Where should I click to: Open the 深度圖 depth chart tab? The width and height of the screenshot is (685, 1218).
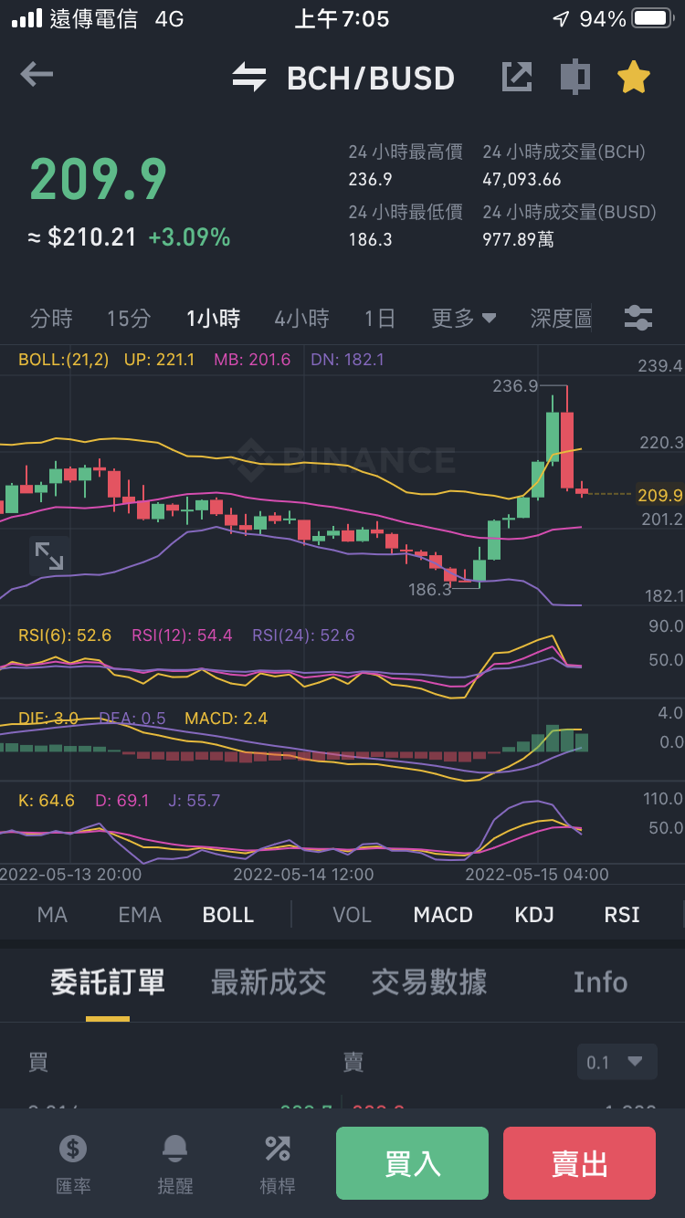tap(561, 319)
